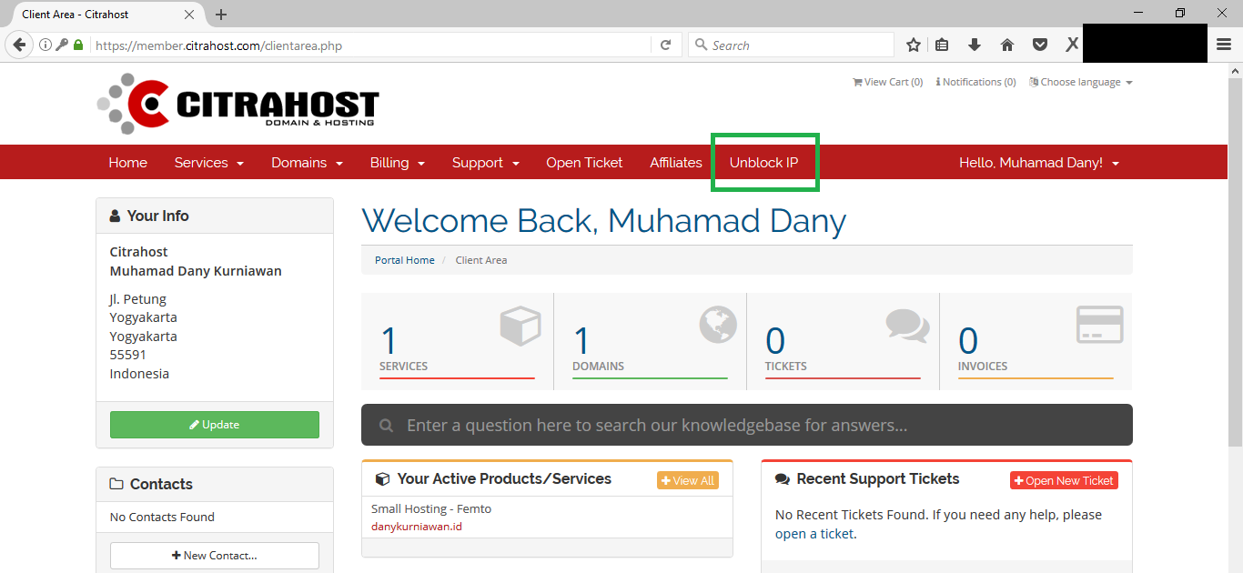Image resolution: width=1243 pixels, height=573 pixels.
Task: Expand the Services menu
Action: (209, 163)
